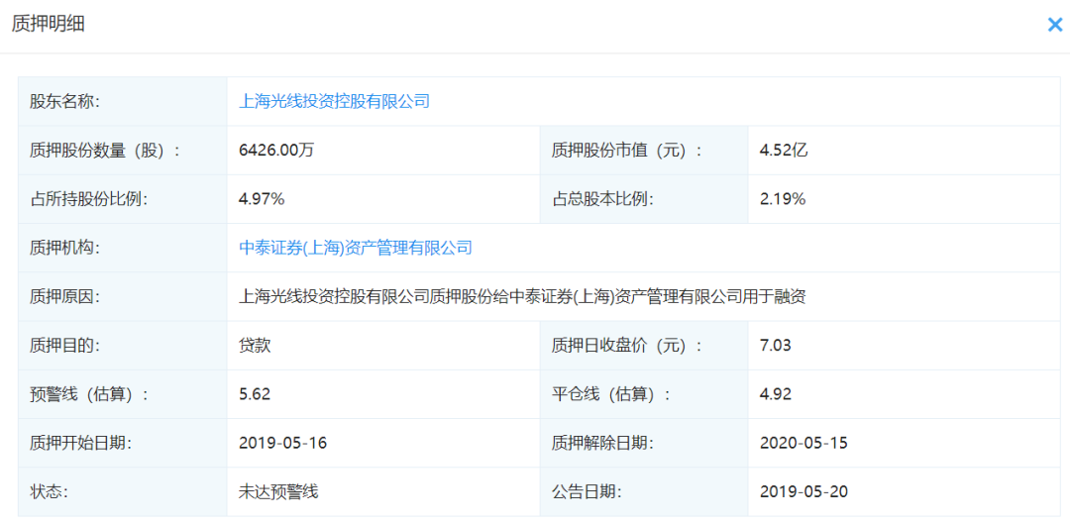
Task: Open the 中泰证券(上海)资产管理有限公司 institution link
Action: [356, 248]
